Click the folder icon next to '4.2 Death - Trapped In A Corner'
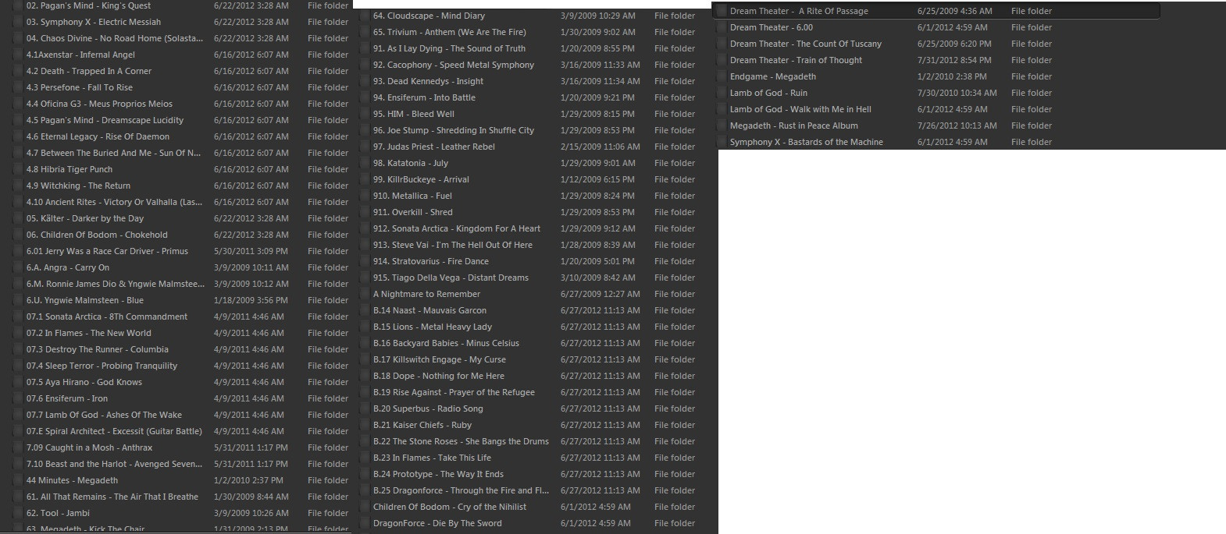Screen dimensions: 1226x534 point(18,71)
